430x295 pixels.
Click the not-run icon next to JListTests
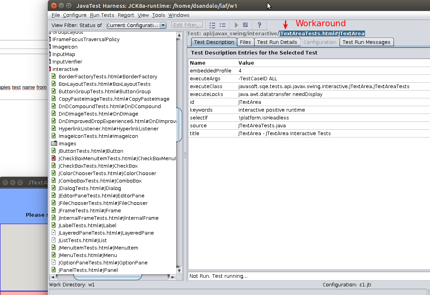click(54, 240)
